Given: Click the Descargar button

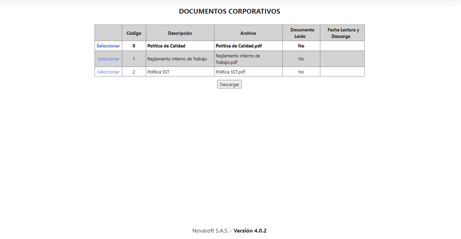Looking at the screenshot, I should click(229, 84).
